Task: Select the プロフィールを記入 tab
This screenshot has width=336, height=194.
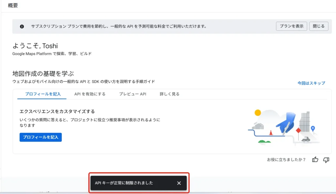Action: tap(43, 94)
